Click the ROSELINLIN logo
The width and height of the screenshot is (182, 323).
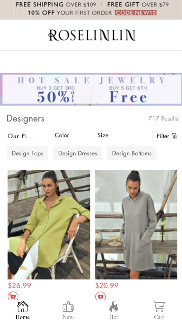pos(92,35)
